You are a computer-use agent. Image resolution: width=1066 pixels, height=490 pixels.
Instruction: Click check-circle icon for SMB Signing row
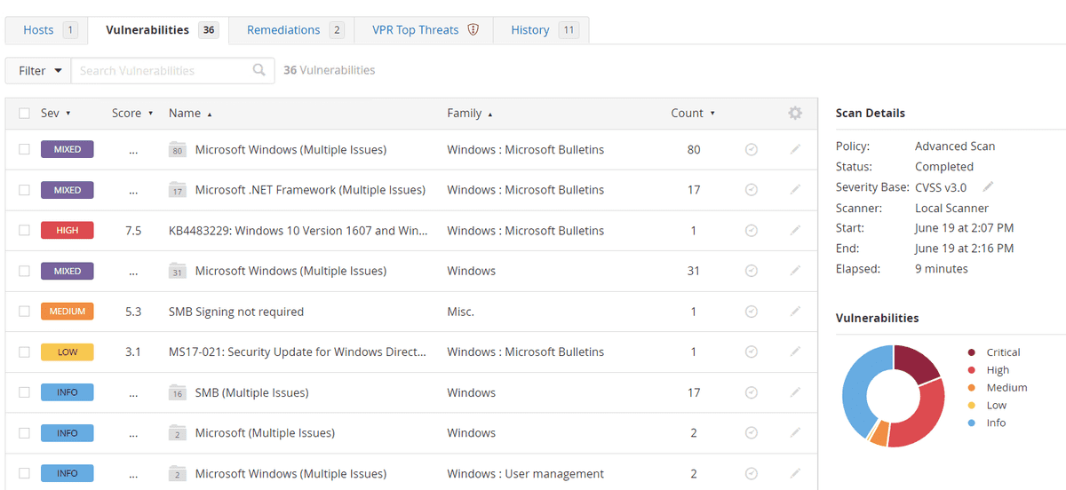coord(751,312)
